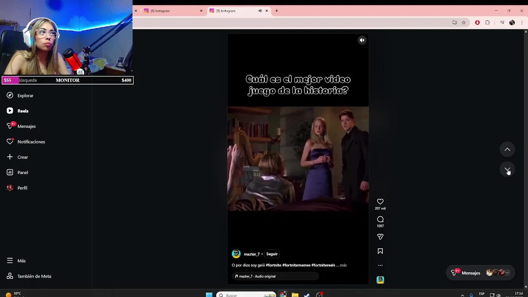Close the active Instagram tab
This screenshot has height=297, width=528.
[x=267, y=11]
